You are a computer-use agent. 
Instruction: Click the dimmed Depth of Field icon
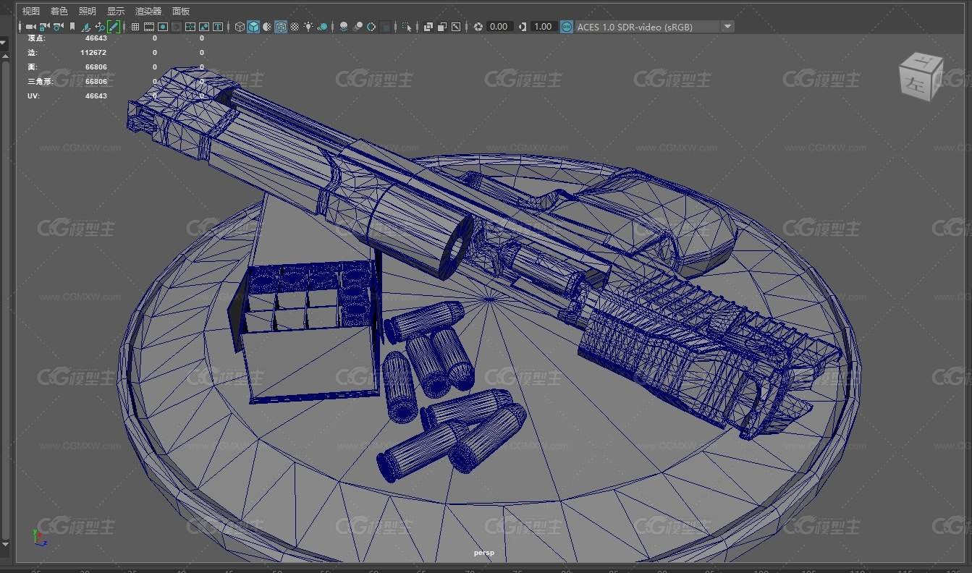386,27
